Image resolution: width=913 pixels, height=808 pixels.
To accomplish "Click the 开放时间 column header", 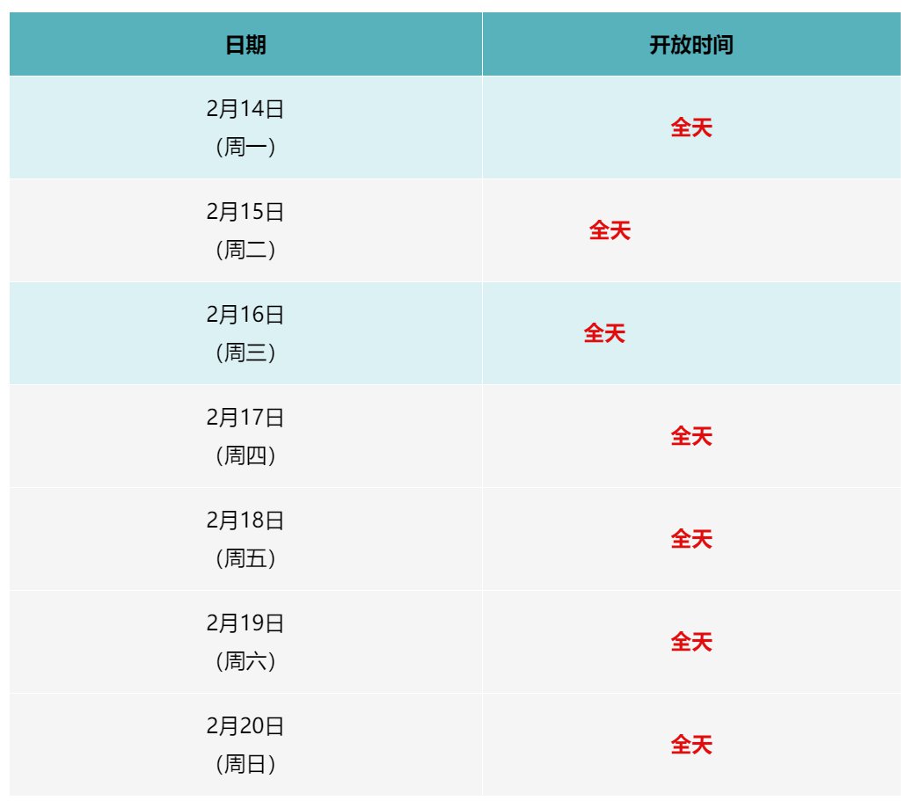I will [x=691, y=46].
